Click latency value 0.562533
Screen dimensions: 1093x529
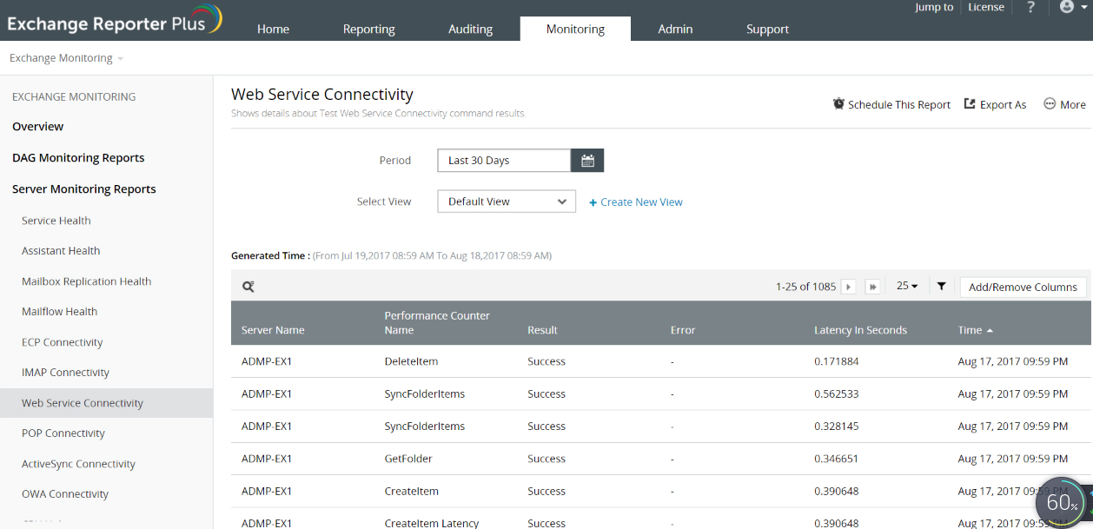[x=837, y=393]
